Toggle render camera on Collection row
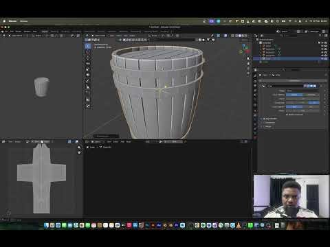330x247 pixels. click(326, 43)
